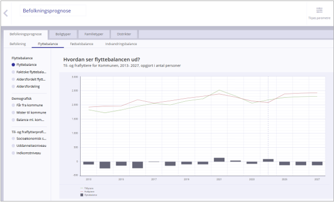The width and height of the screenshot is (334, 202).
Task: Select the Aldersfordelt flyttebalance radio option
Action: pyautogui.click(x=13, y=80)
